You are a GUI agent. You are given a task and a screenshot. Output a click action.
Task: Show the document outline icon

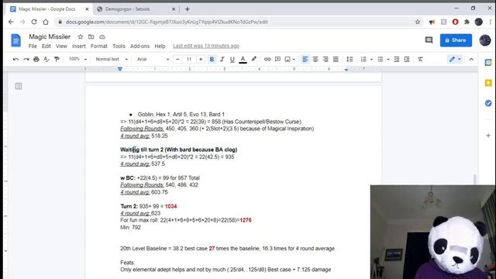click(x=19, y=86)
